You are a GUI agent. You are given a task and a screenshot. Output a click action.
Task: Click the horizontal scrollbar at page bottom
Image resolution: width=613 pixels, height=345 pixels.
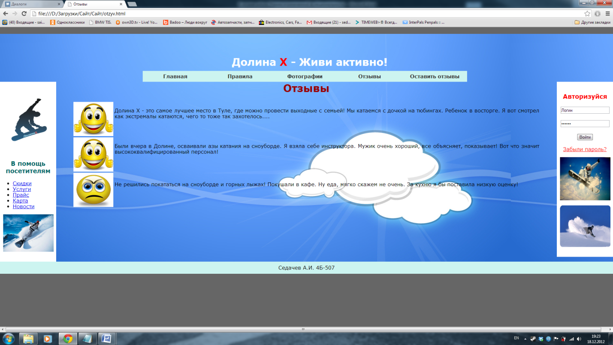tap(303, 329)
